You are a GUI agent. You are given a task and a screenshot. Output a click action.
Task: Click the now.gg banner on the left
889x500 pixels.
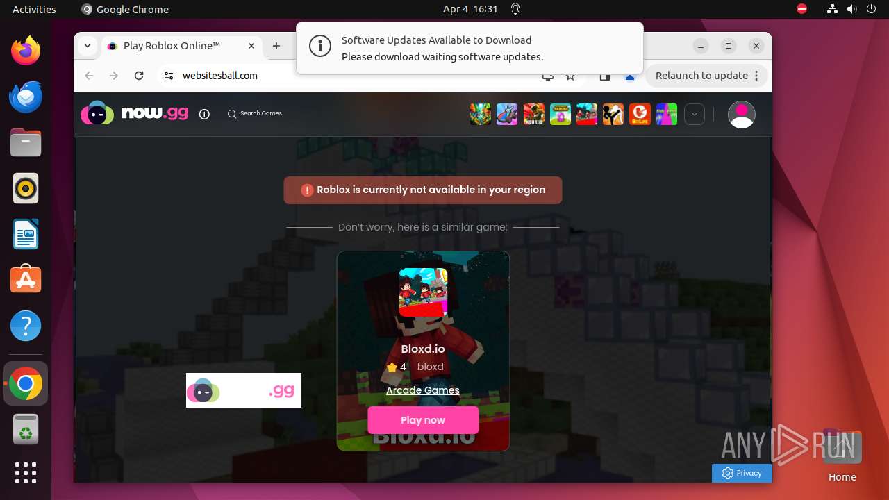pos(244,390)
